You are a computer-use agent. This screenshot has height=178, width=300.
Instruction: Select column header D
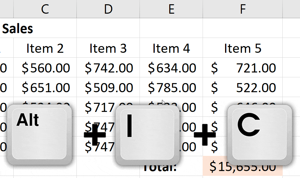(x=108, y=9)
